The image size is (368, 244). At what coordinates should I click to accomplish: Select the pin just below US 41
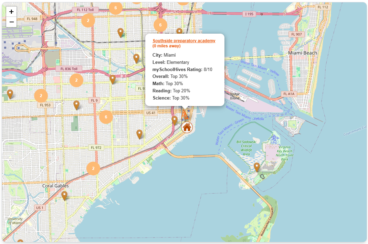tap(175, 120)
